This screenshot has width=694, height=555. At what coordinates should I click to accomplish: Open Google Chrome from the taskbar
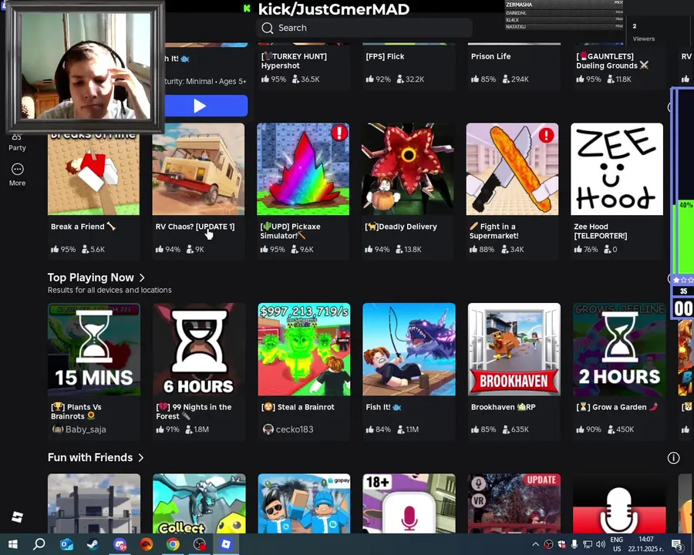point(173,544)
